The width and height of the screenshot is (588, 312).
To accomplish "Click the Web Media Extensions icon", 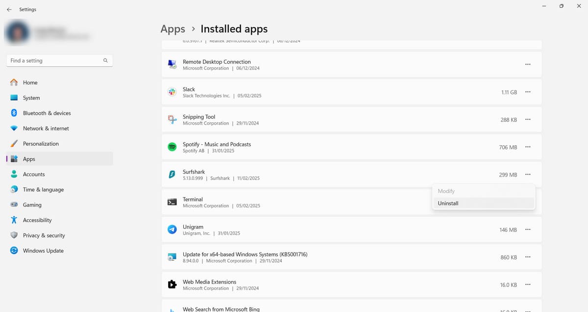I will click(x=172, y=284).
